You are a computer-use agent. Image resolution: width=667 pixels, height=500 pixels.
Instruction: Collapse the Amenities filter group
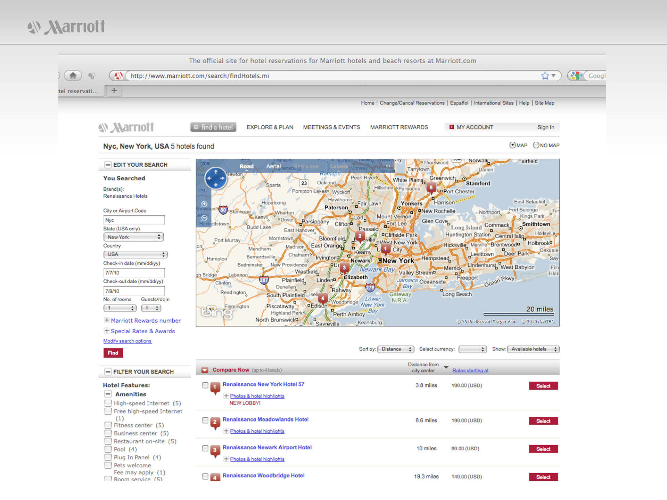[x=108, y=394]
